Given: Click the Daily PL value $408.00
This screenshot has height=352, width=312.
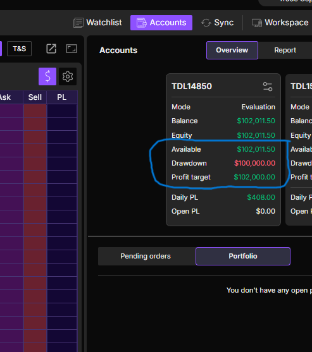Looking at the screenshot, I should point(261,197).
